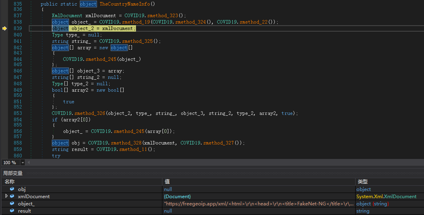Click smethod_245 on line 856
424x215 pixels.
click(x=129, y=131)
